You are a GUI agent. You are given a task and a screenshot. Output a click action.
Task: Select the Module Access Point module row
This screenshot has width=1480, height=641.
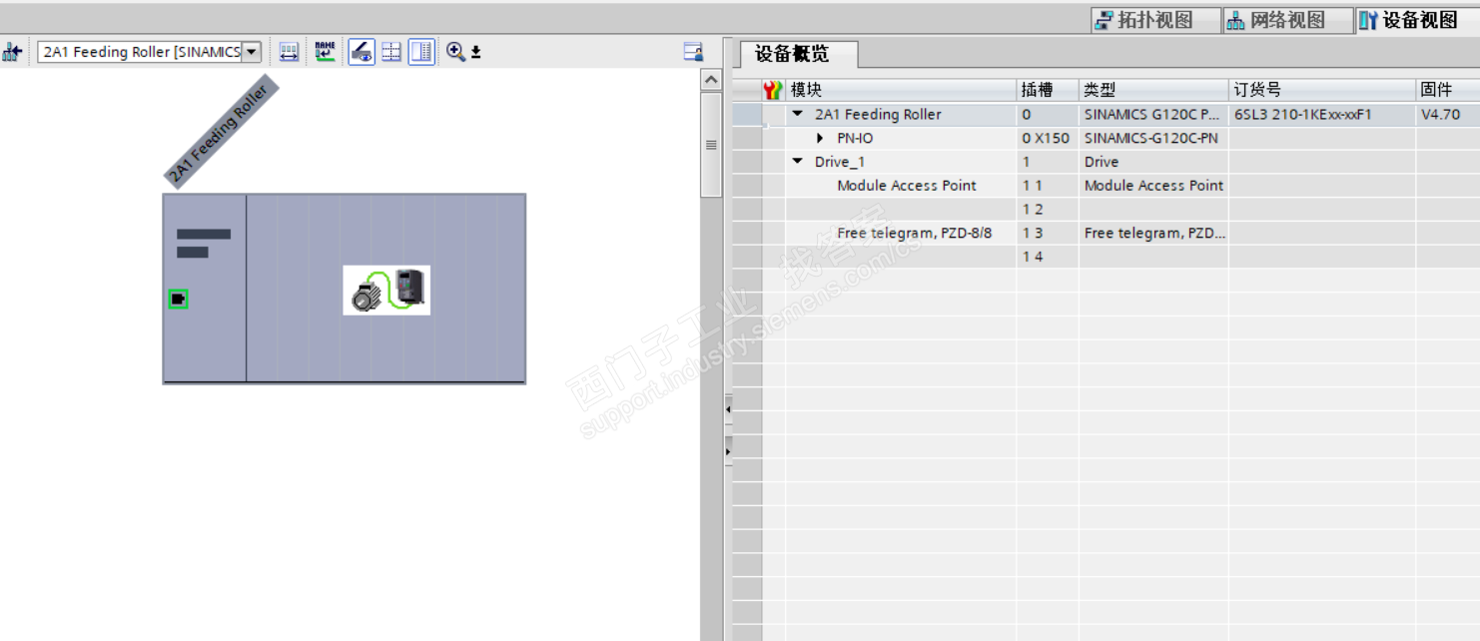pyautogui.click(x=907, y=186)
